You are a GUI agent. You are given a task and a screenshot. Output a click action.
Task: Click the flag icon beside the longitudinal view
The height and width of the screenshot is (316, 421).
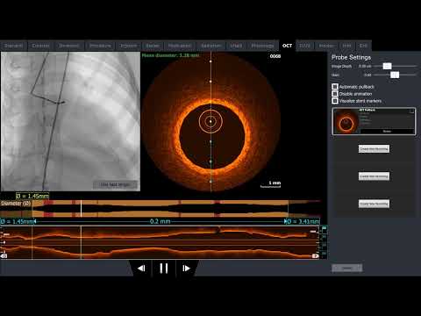324,228
